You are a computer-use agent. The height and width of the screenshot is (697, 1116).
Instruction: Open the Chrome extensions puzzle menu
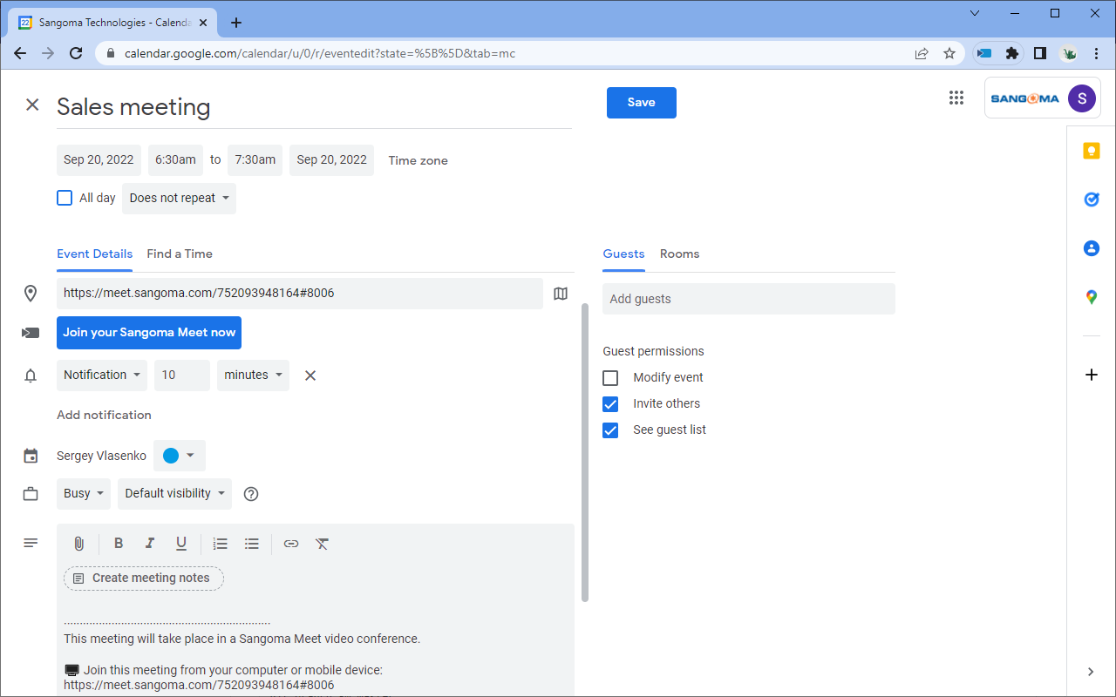click(x=1011, y=53)
